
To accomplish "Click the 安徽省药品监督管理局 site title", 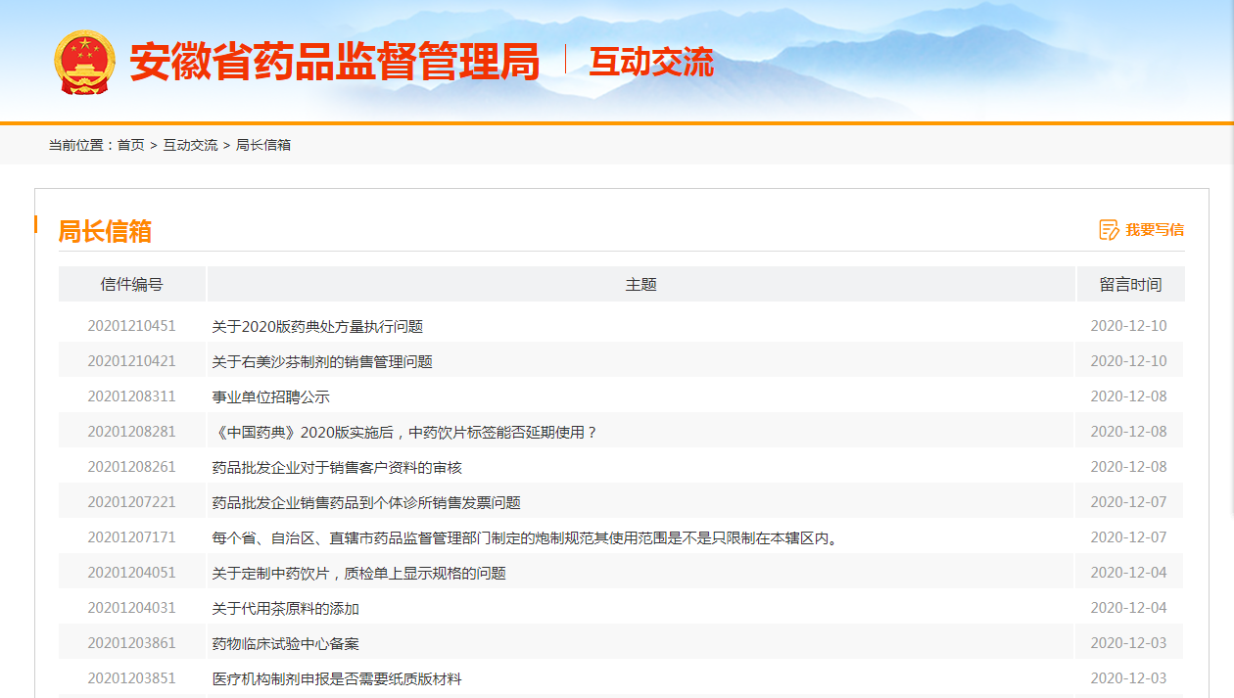I will [x=334, y=63].
